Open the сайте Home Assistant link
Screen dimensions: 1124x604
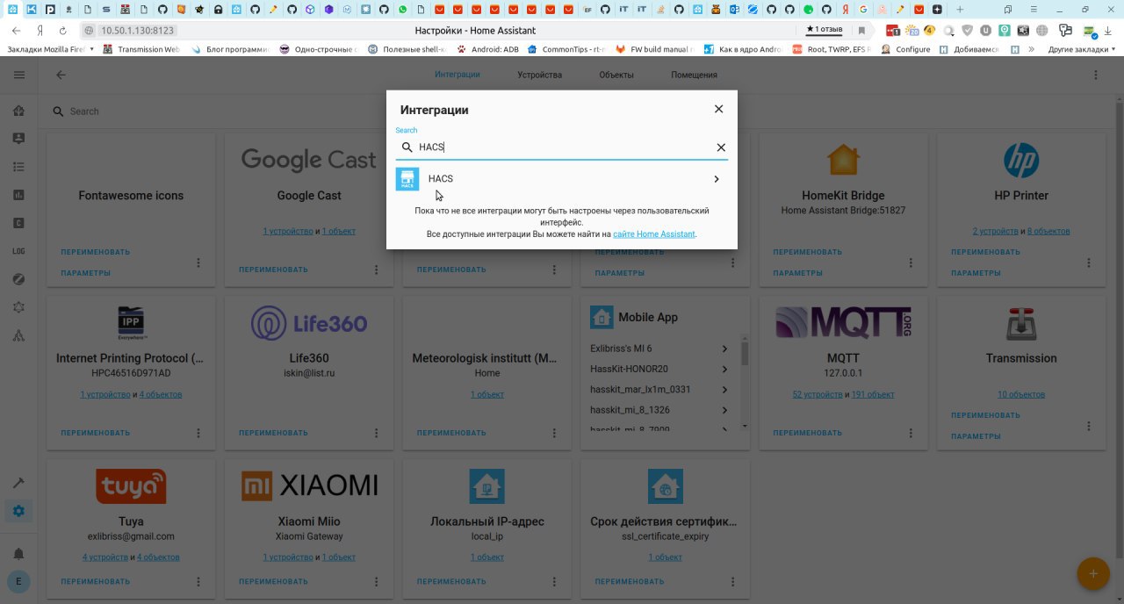pyautogui.click(x=654, y=234)
